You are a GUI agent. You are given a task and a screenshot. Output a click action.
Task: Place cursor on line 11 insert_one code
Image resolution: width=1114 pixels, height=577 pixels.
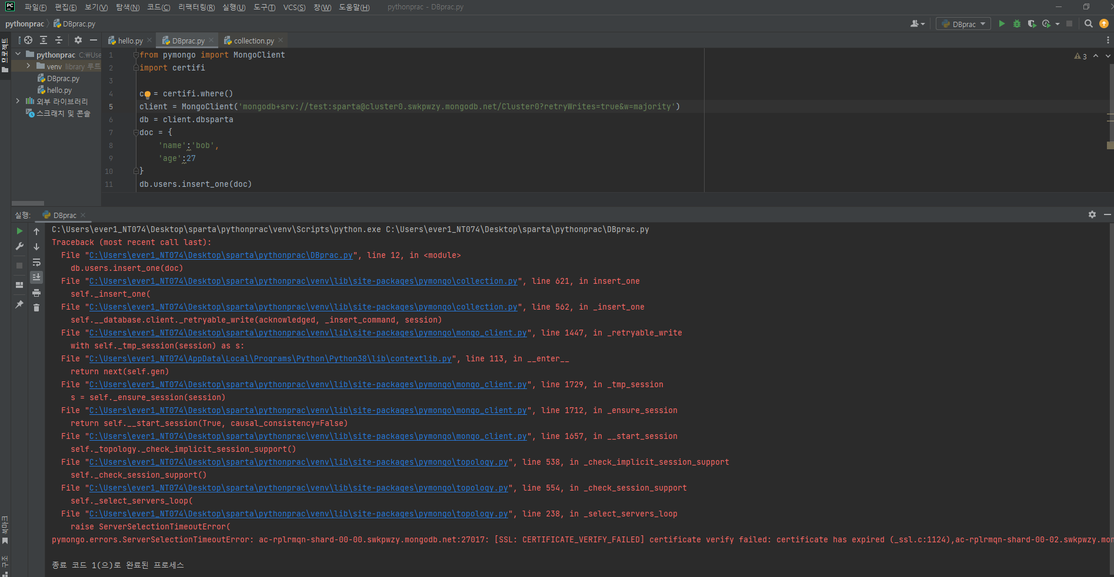pos(195,184)
